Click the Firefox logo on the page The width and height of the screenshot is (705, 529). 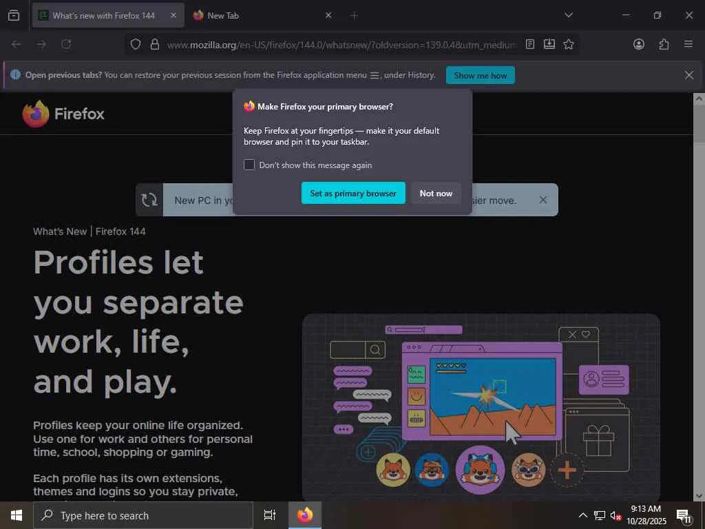click(63, 114)
